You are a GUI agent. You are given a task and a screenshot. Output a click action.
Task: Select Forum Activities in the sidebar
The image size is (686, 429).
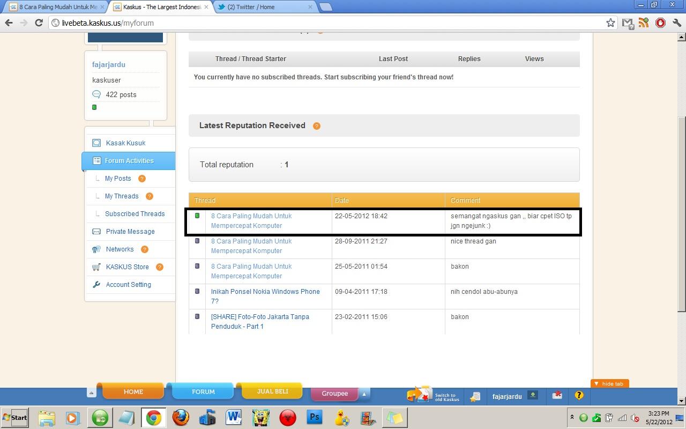click(129, 161)
